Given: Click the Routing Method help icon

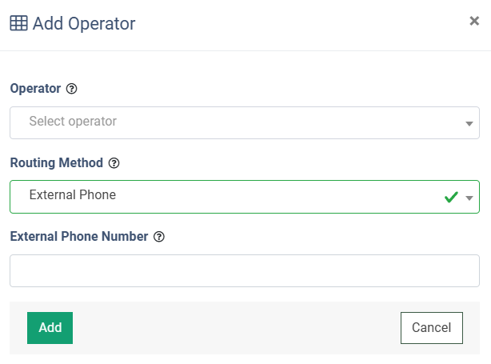Looking at the screenshot, I should tap(114, 163).
